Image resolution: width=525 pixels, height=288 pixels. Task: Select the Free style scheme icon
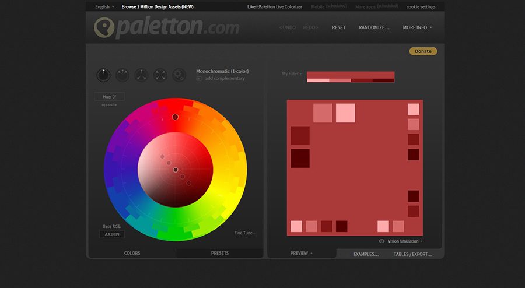(x=178, y=75)
